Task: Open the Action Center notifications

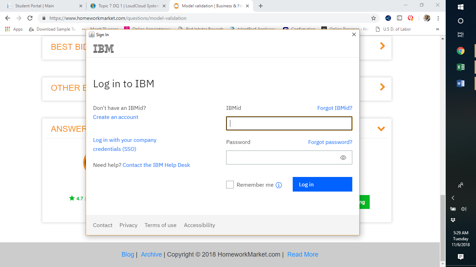Action: tap(460, 257)
